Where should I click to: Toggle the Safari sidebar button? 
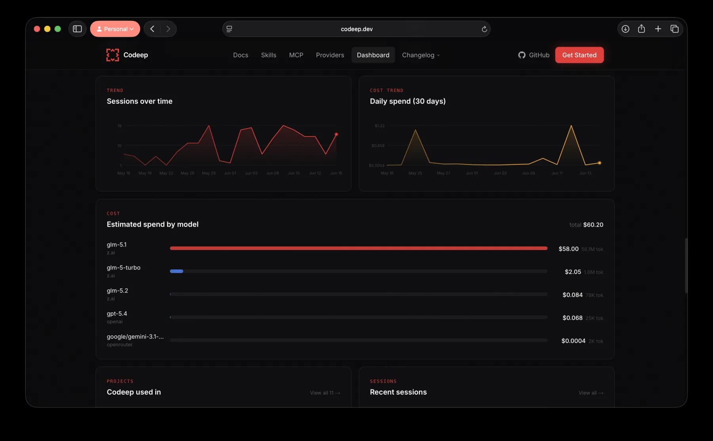point(77,29)
